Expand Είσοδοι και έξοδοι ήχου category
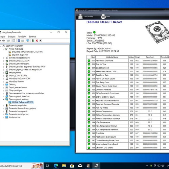169x169 pixels. (4, 58)
